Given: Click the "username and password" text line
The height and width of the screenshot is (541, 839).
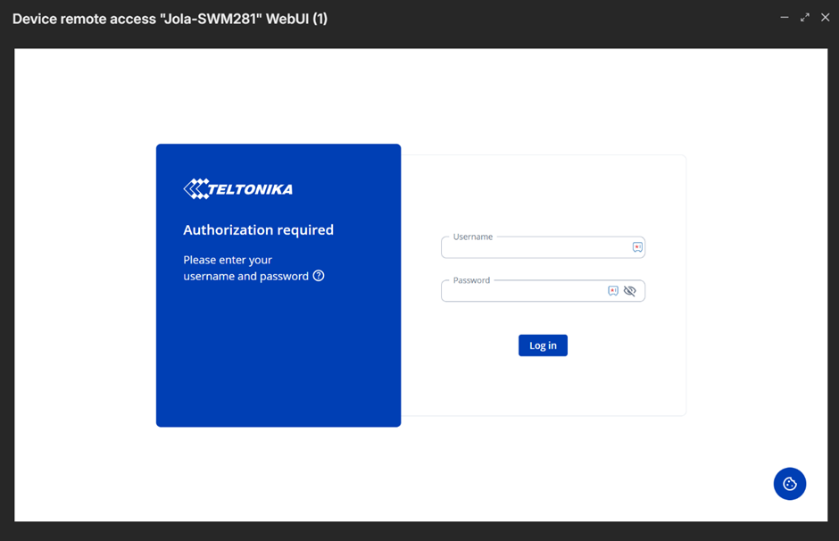Looking at the screenshot, I should (x=245, y=276).
